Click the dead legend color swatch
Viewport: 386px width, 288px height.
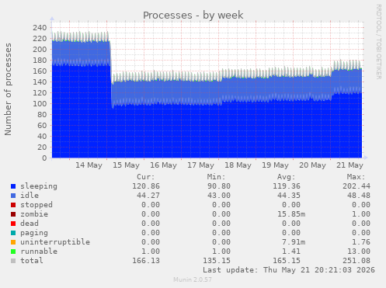coord(13,224)
